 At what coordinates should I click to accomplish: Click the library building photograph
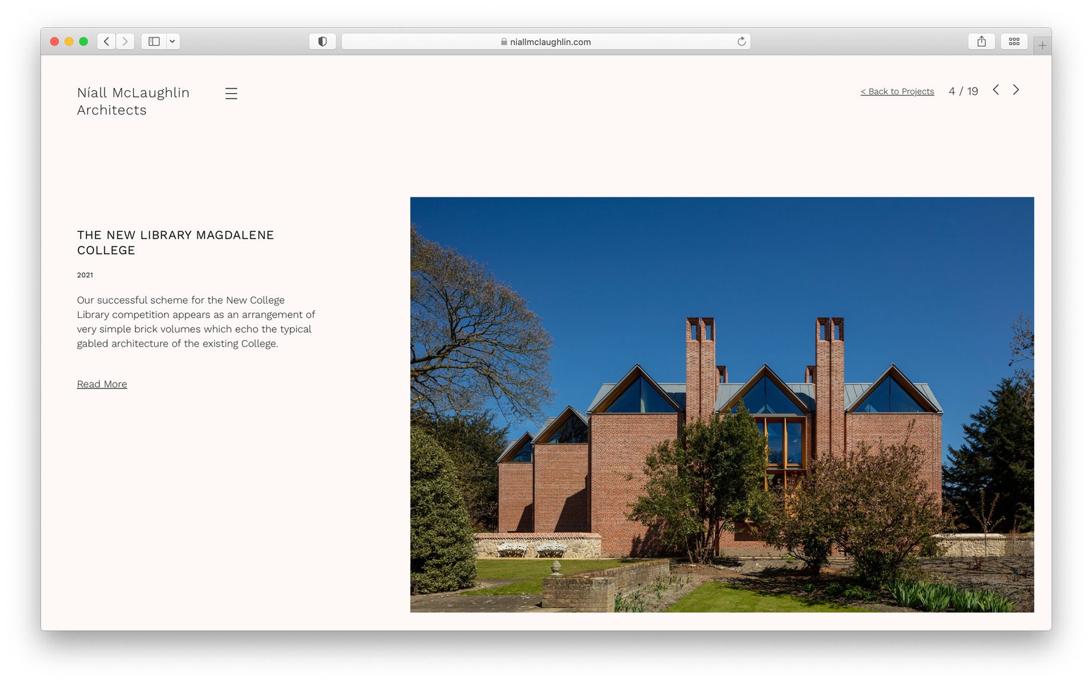pos(722,404)
